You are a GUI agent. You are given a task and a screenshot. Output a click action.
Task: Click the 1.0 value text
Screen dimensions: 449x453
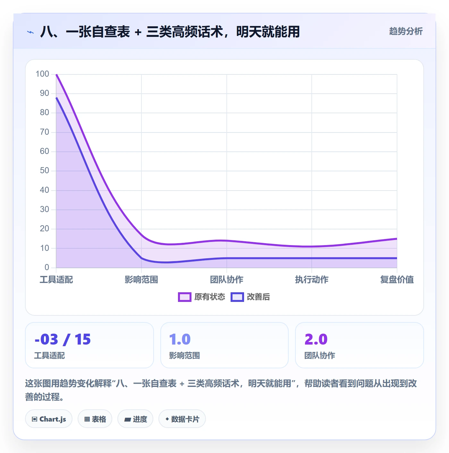tap(180, 339)
